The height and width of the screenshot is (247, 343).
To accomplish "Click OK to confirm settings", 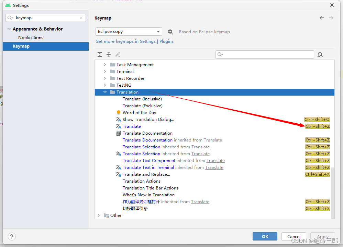I will (265, 236).
